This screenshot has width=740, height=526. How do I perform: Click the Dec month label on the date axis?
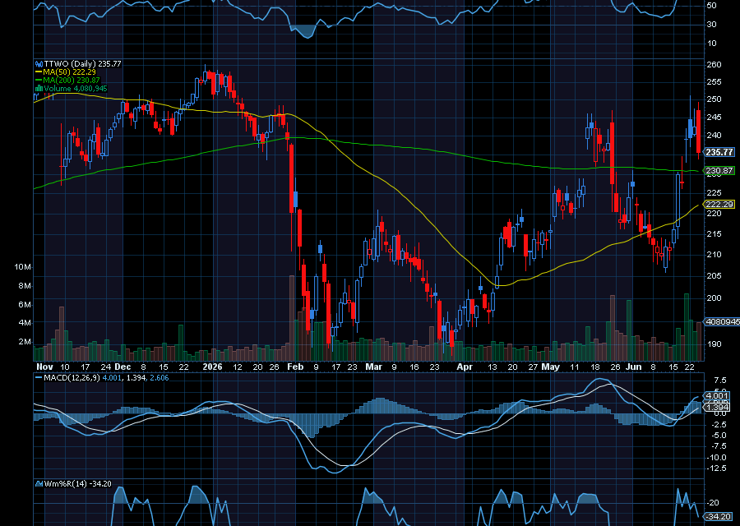pyautogui.click(x=123, y=367)
